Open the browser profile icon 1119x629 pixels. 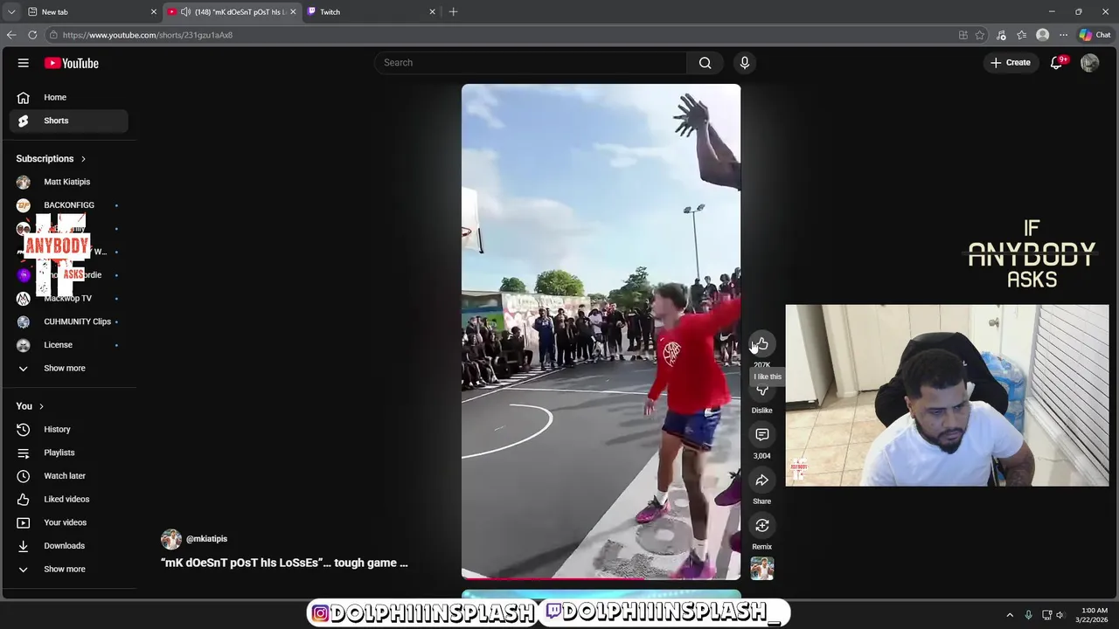click(1042, 35)
